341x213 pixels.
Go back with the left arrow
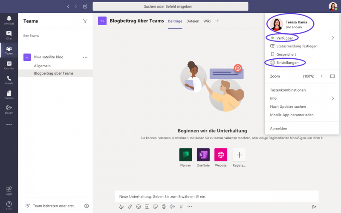(68, 6)
